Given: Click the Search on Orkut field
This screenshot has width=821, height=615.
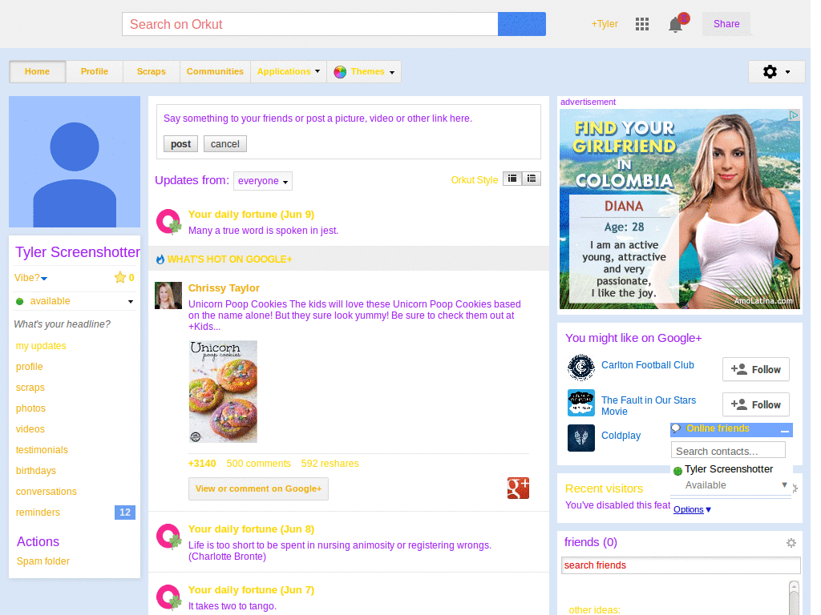Looking at the screenshot, I should 310,24.
